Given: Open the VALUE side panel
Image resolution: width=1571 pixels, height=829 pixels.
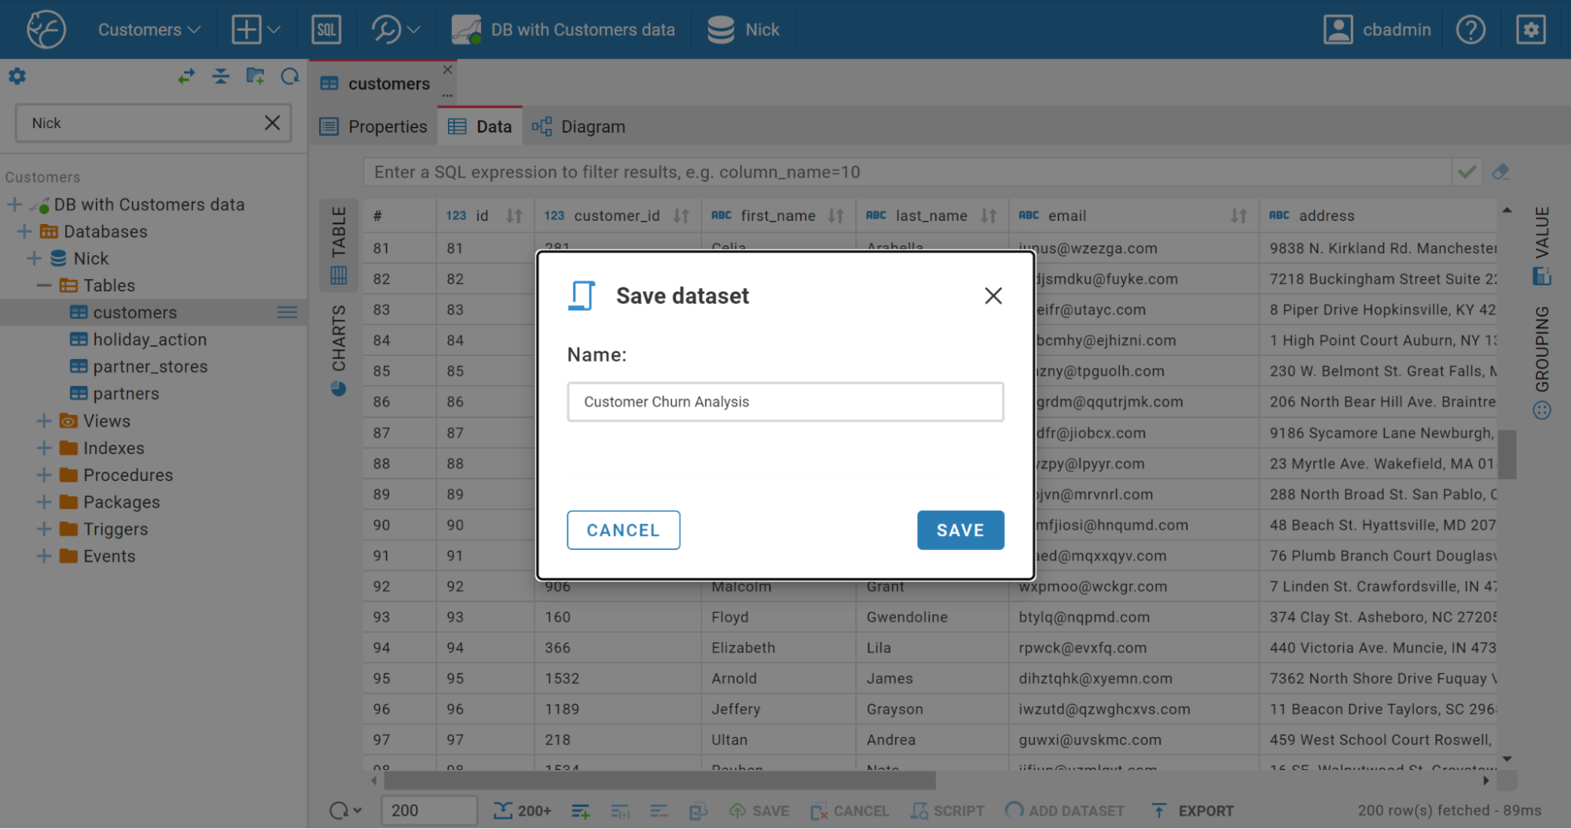Looking at the screenshot, I should (x=1542, y=246).
